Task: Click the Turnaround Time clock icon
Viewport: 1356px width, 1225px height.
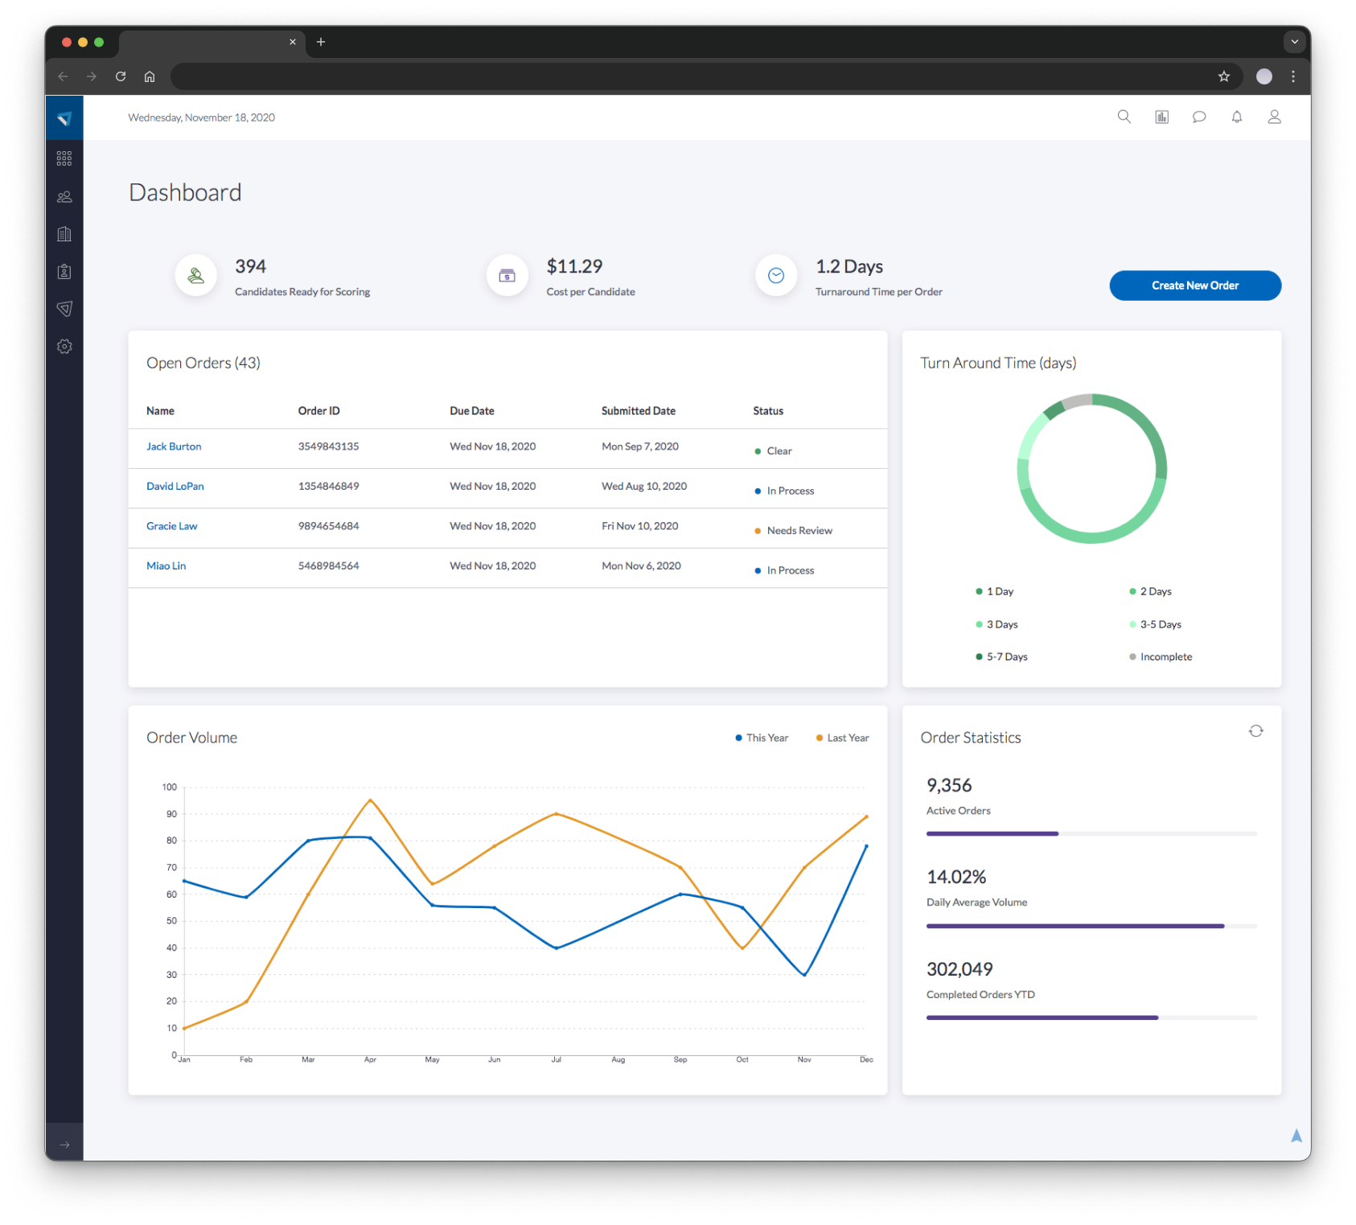Action: pos(776,276)
